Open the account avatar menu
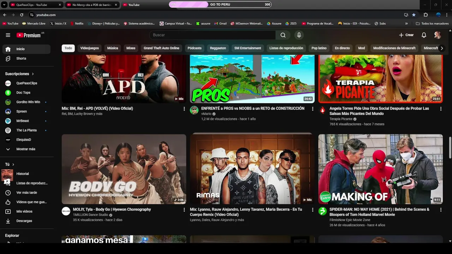The height and width of the screenshot is (254, 452). point(437,35)
